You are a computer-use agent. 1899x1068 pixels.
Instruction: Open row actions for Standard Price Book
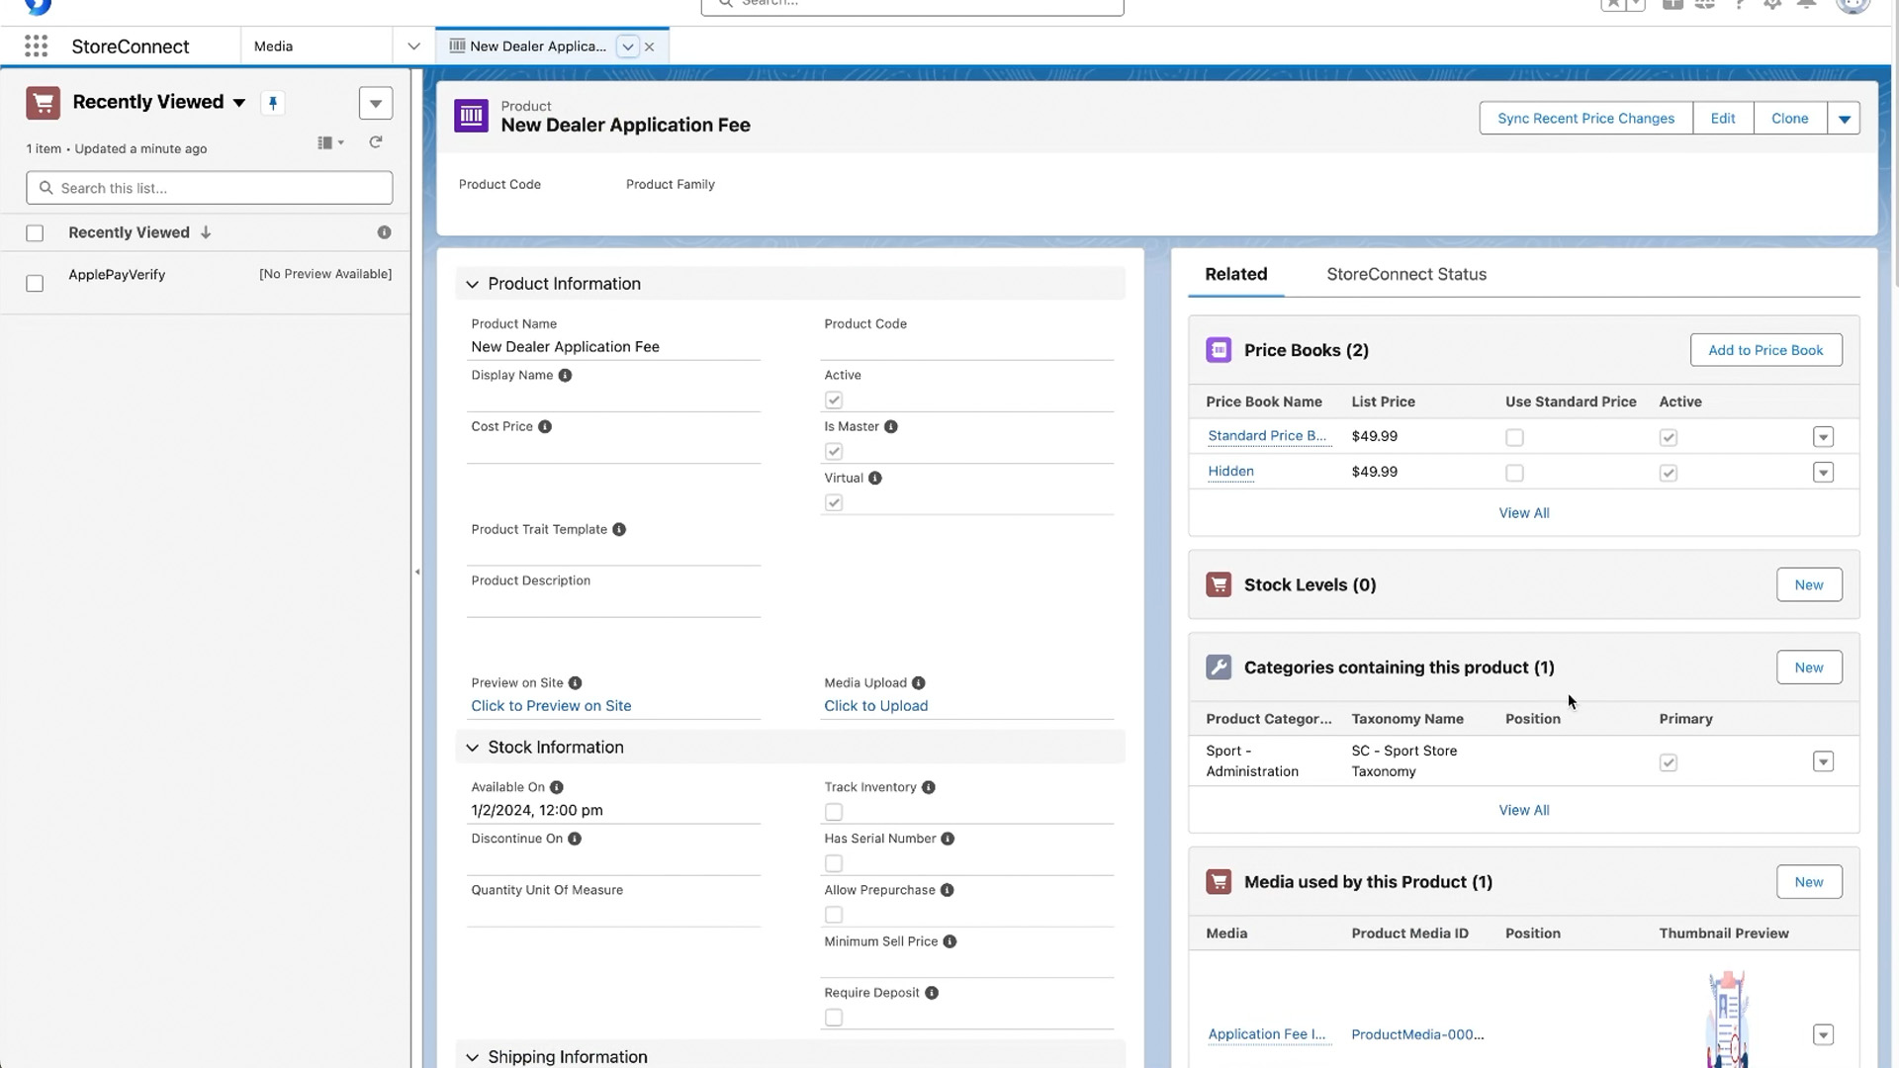(1823, 437)
